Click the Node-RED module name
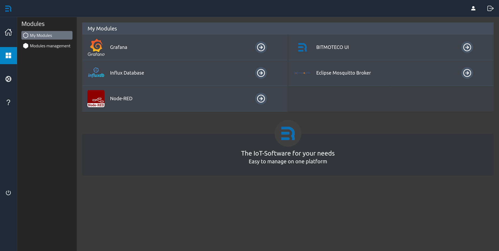 121,99
